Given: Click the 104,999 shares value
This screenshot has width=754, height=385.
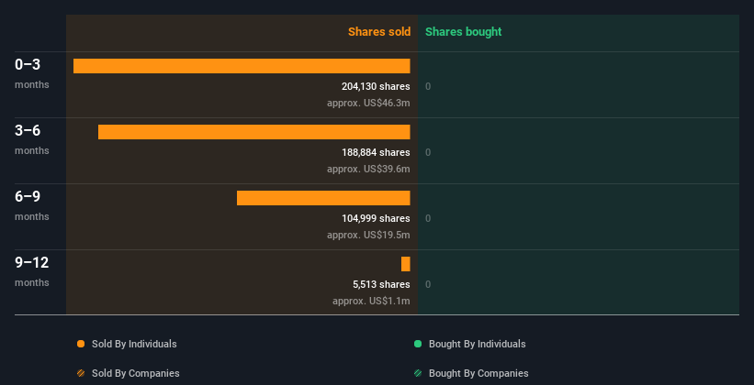Looking at the screenshot, I should (x=376, y=218).
